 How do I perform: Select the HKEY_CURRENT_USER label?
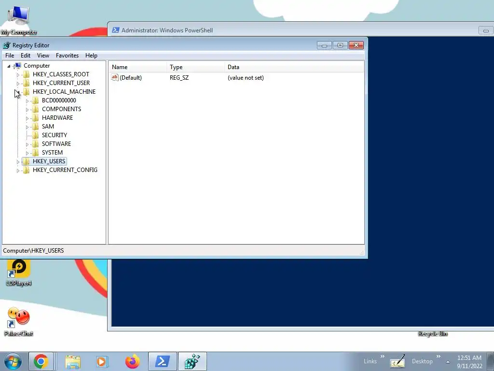(61, 83)
